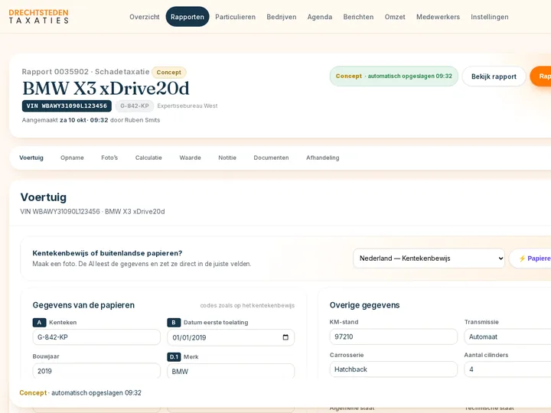The width and height of the screenshot is (551, 413).
Task: Click the Aantal cilinders field
Action: tap(507, 369)
